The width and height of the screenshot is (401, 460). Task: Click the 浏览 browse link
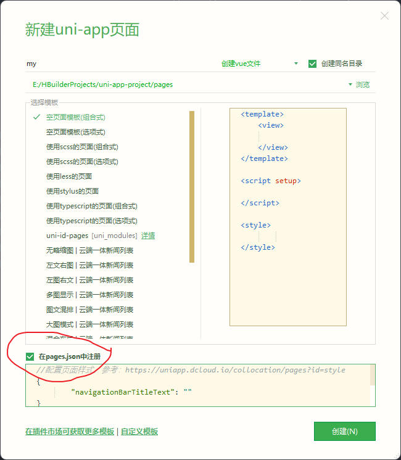click(x=363, y=84)
